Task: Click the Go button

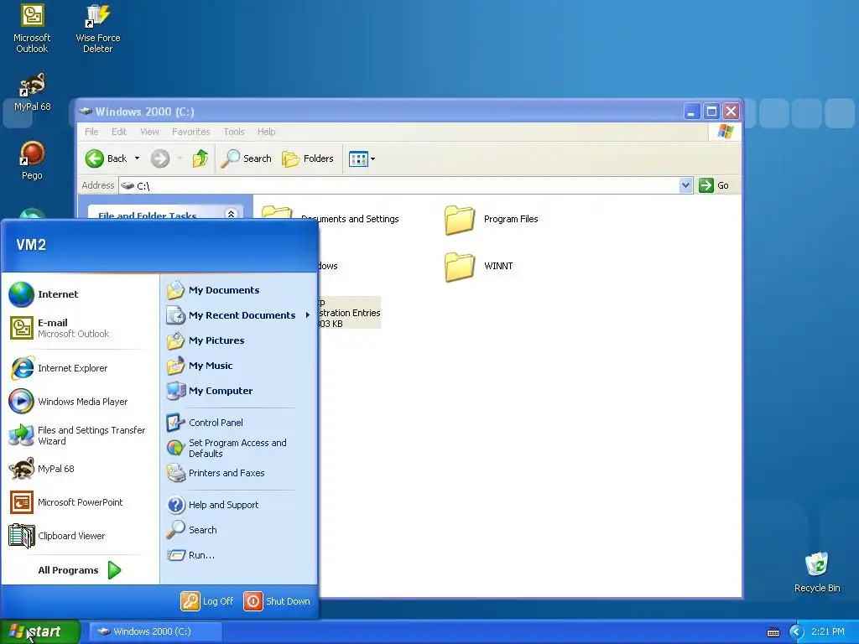Action: (715, 185)
